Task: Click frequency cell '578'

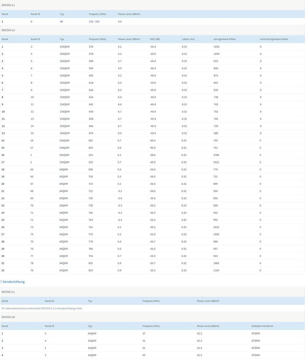Action: 91,54
